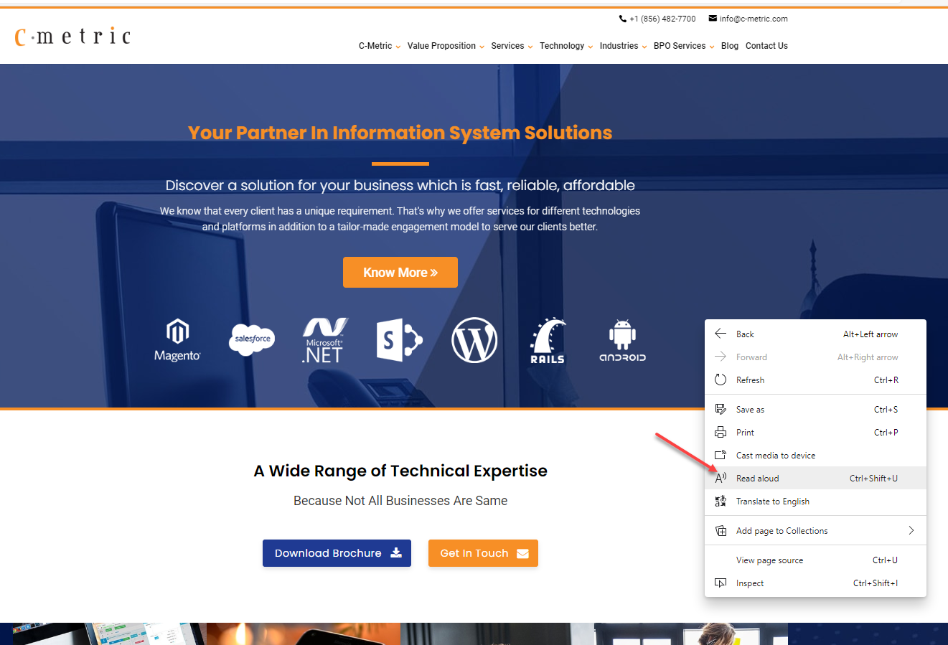Viewport: 948px width, 645px height.
Task: Click the WordPress logo icon
Action: (x=474, y=340)
